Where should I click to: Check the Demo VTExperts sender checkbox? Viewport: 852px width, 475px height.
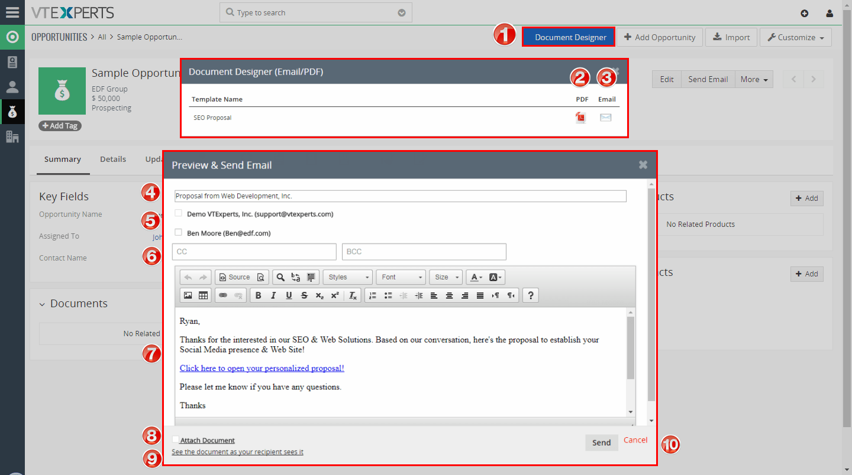178,213
